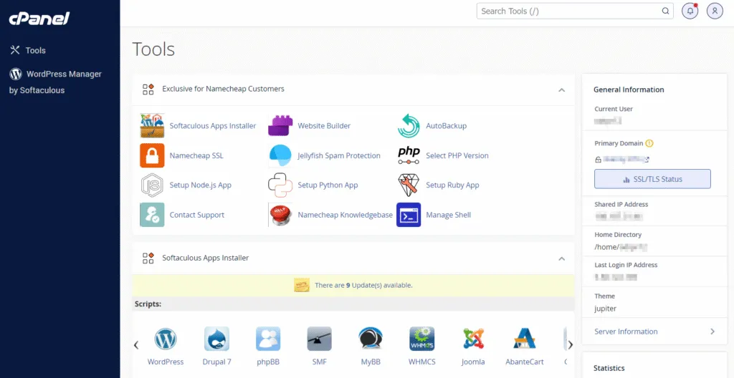Show next scripts with right arrow

[x=570, y=345]
